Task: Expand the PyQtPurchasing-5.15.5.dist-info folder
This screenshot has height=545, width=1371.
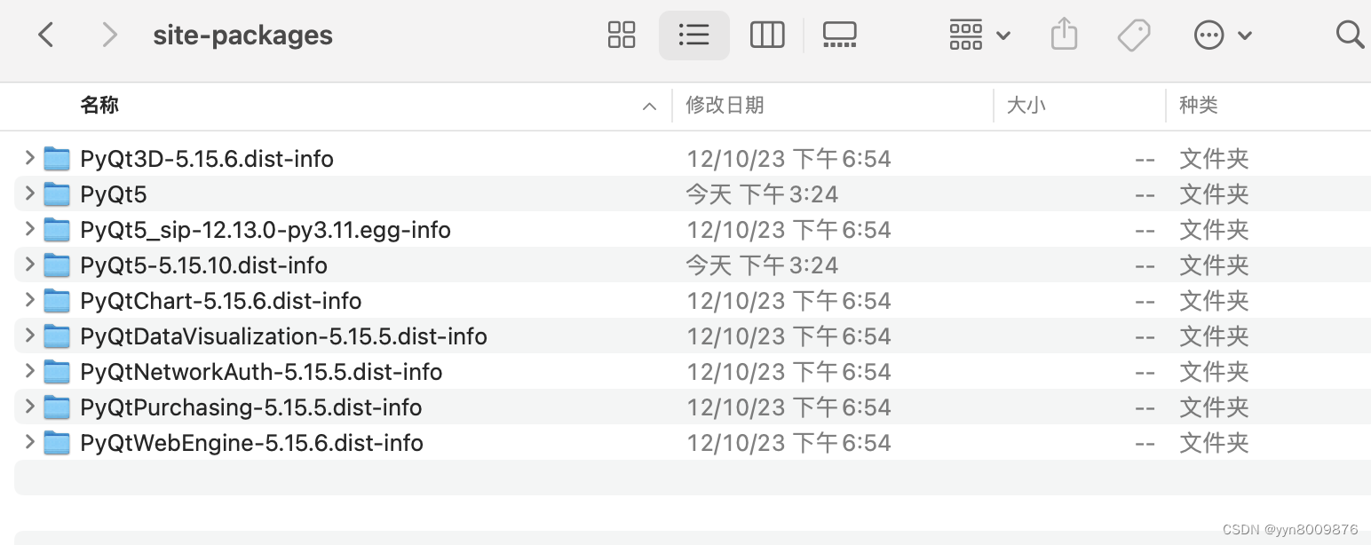Action: (x=29, y=407)
